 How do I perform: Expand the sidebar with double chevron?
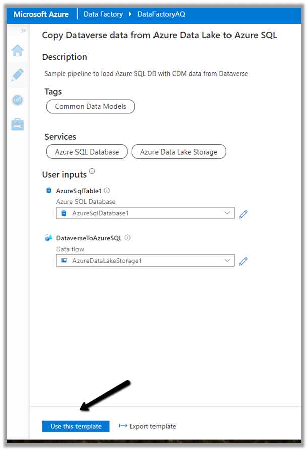pyautogui.click(x=23, y=31)
